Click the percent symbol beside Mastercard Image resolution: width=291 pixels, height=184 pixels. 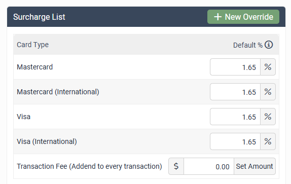click(x=268, y=67)
